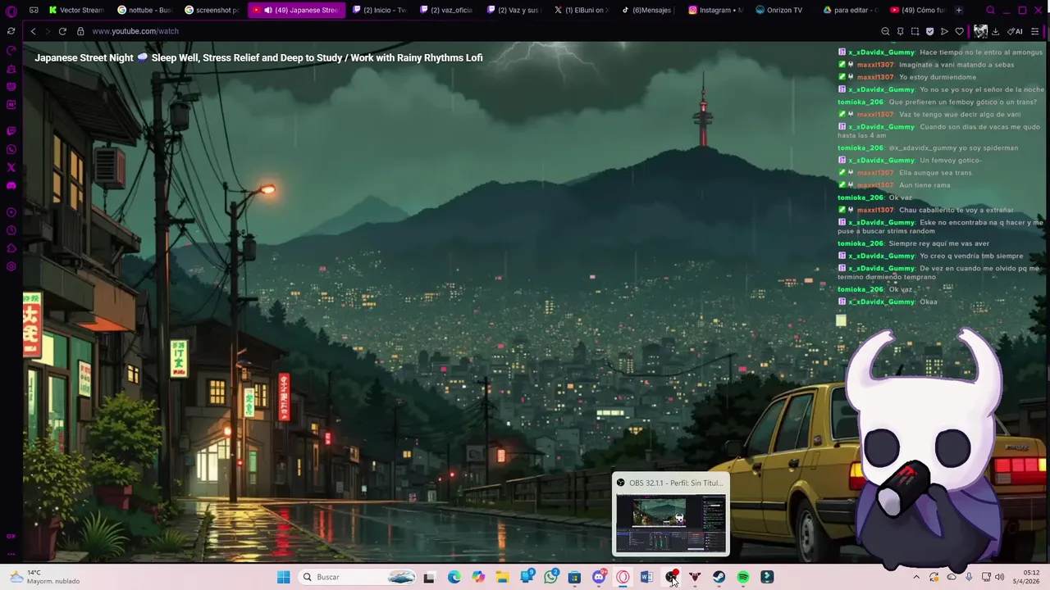1050x590 pixels.
Task: Switch to the para editar tab
Action: pos(850,10)
